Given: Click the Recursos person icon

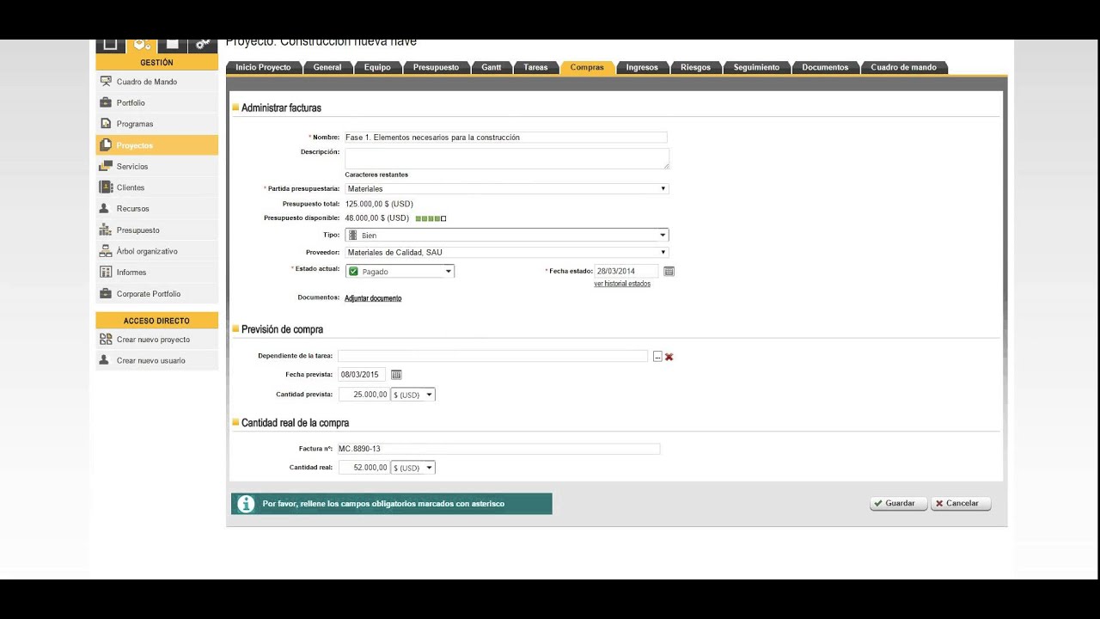Looking at the screenshot, I should coord(106,209).
